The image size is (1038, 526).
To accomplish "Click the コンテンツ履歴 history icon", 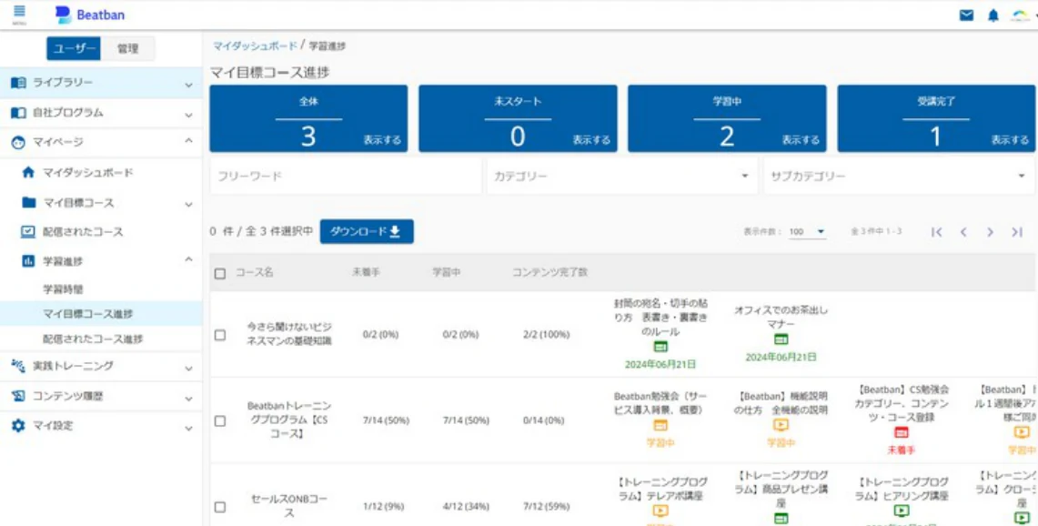I will click(18, 396).
